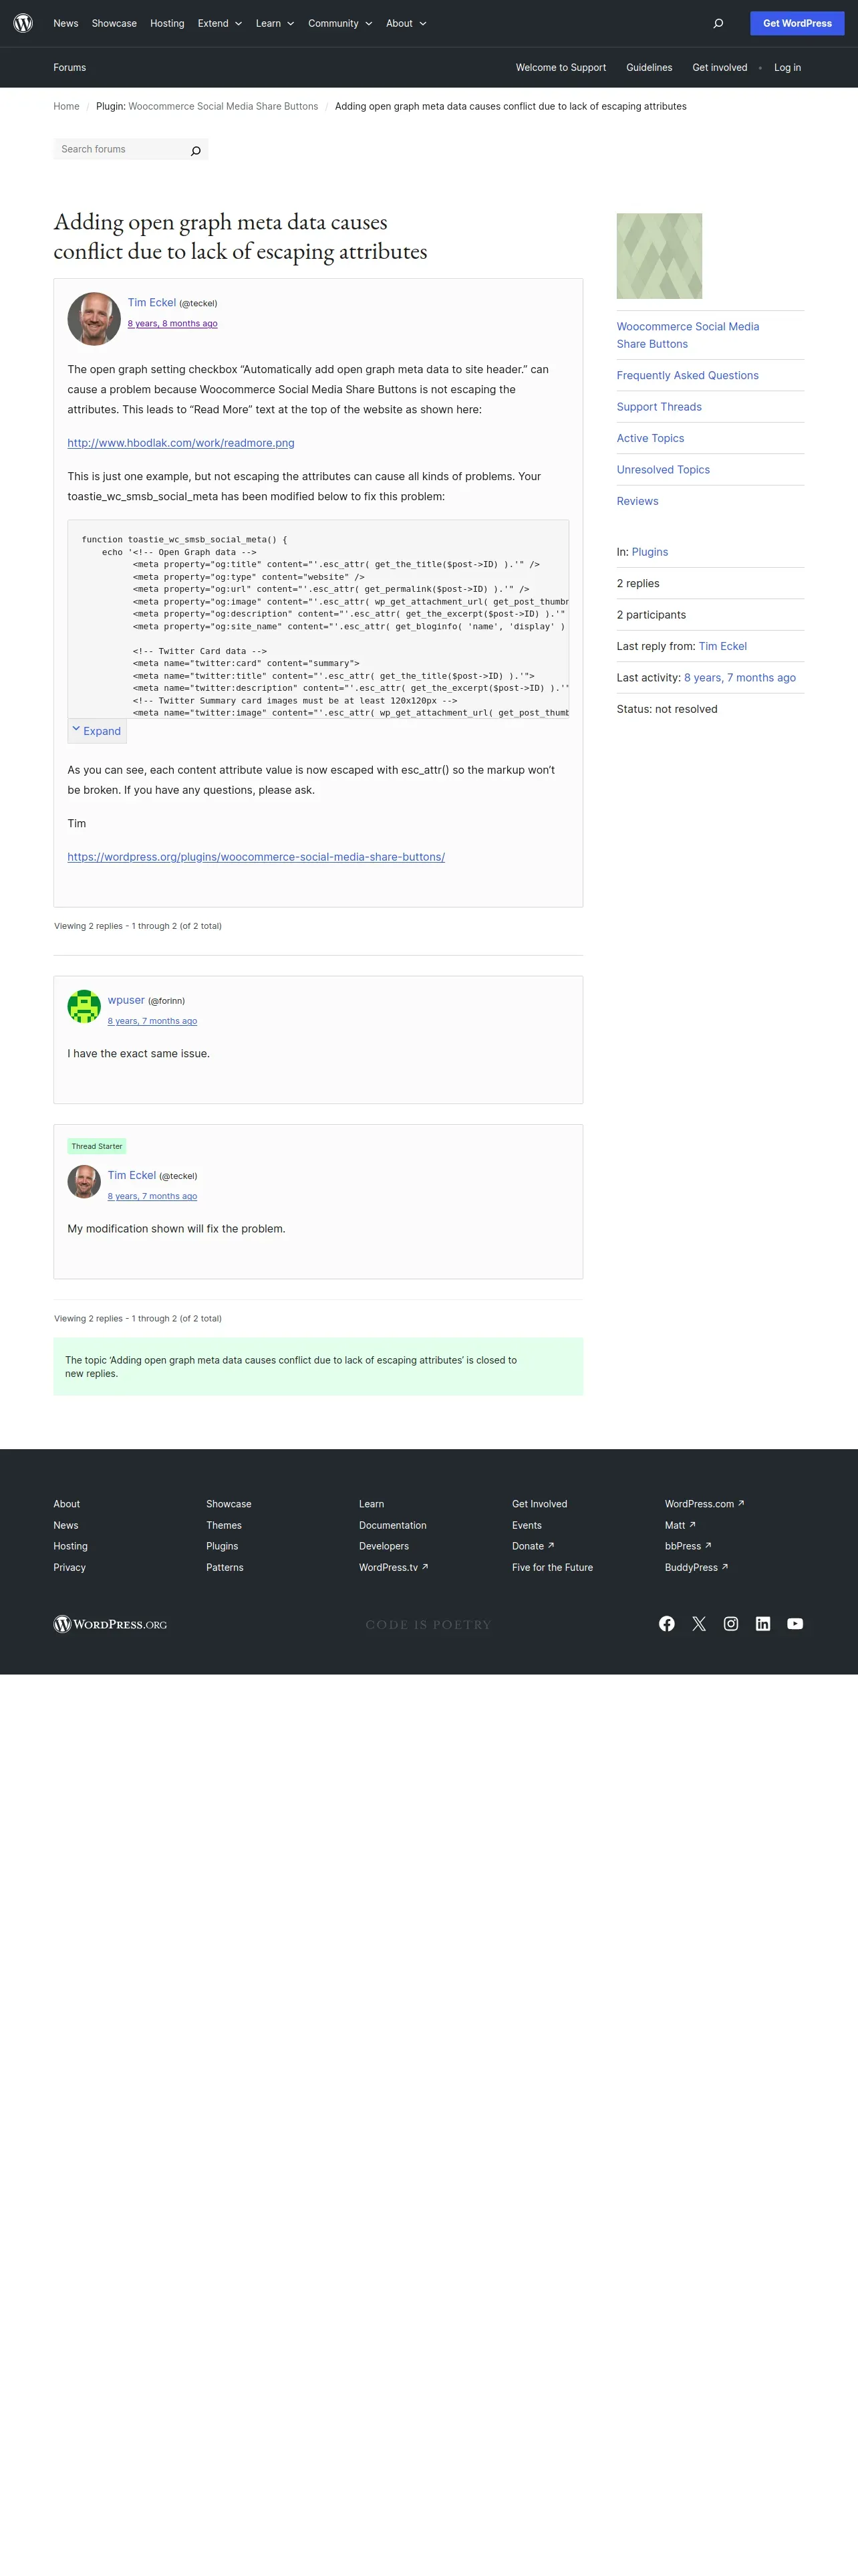
Task: Open Active Topics
Action: 650,438
